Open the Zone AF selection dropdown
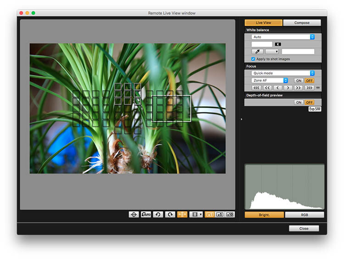 click(270, 81)
